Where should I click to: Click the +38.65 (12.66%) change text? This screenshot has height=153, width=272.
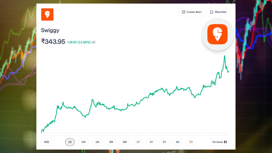tap(79, 42)
